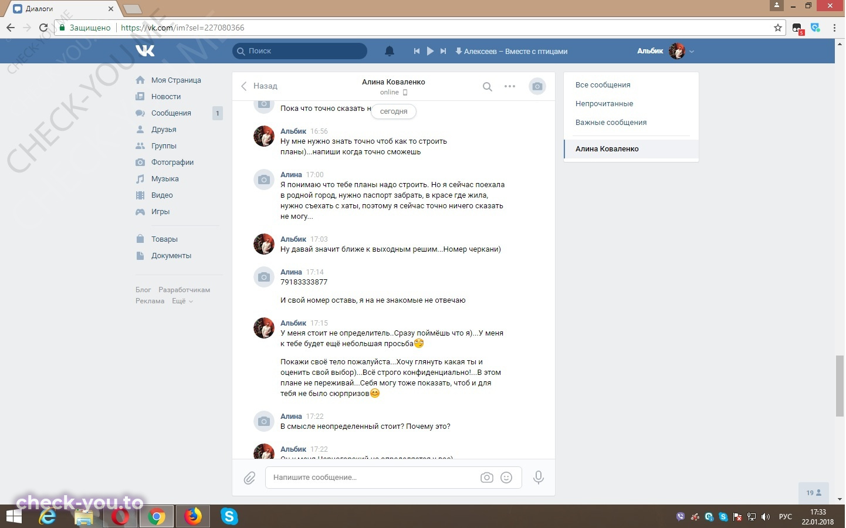Open Skype from taskbar

click(229, 516)
